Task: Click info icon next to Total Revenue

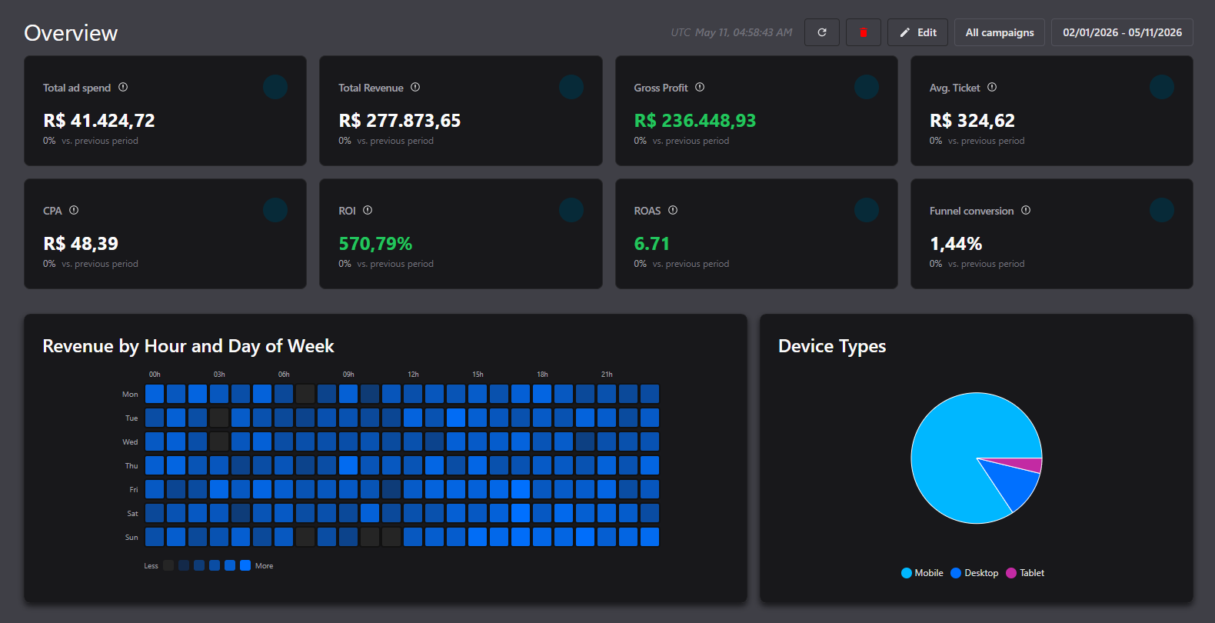Action: (415, 87)
